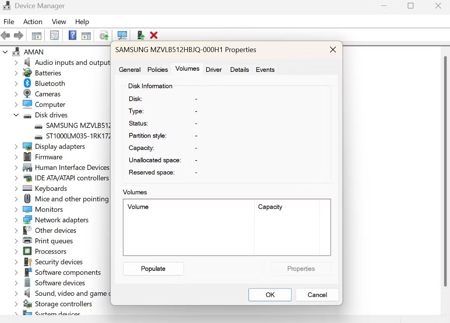Expand IDE ATA/ATAPI controllers category
Viewport: 450px width, 323px height.
tap(16, 178)
